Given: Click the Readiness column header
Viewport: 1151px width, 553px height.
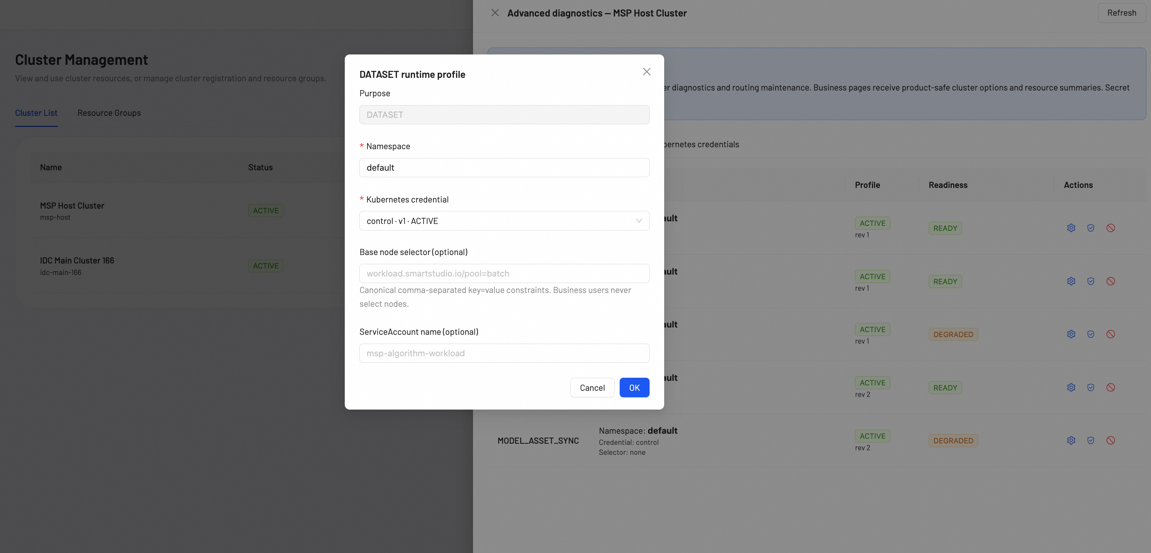Looking at the screenshot, I should [x=948, y=185].
